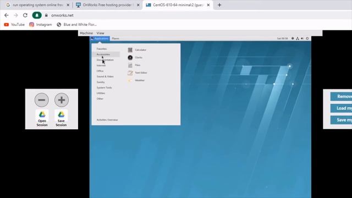The width and height of the screenshot is (352, 198).
Task: Open the Files app icon
Action: click(x=130, y=65)
